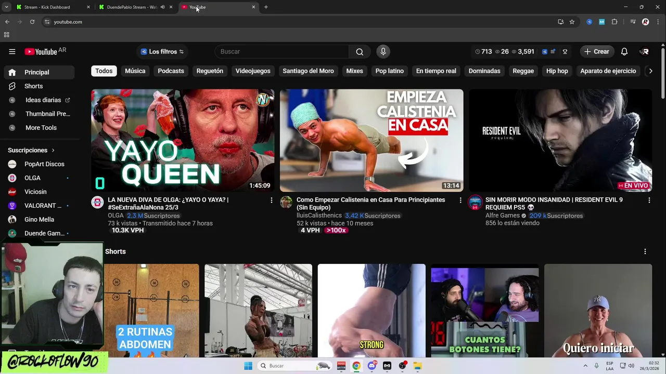
Task: Play Empieza Calistenia en Casa thumbnail
Action: [x=372, y=140]
